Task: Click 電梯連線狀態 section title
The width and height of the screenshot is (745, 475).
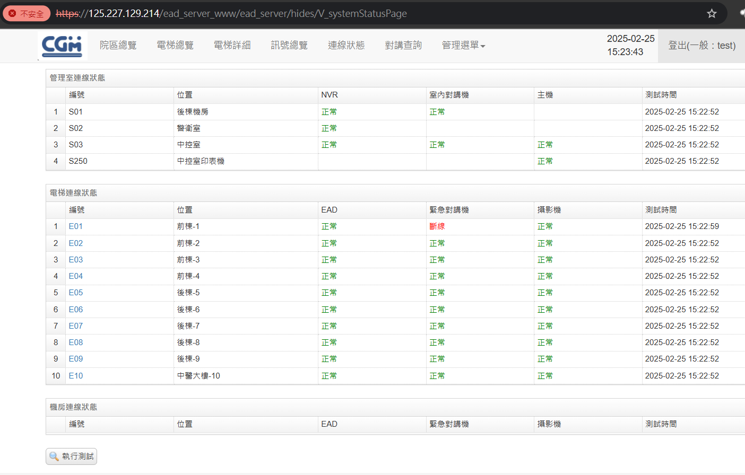Action: point(73,193)
